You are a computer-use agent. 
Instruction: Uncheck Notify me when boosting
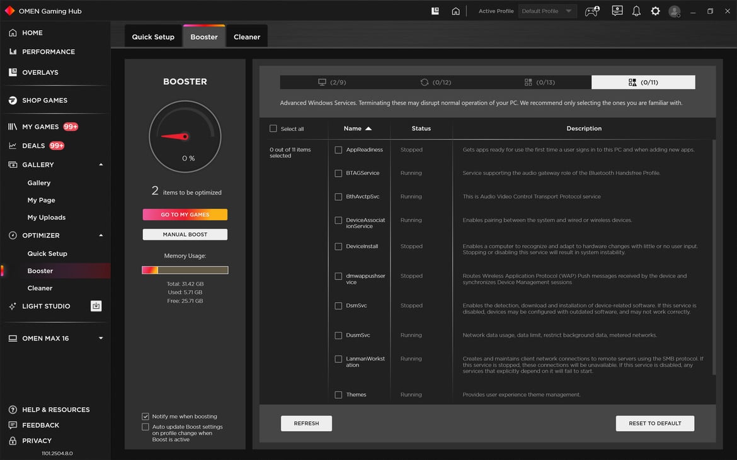click(x=146, y=417)
